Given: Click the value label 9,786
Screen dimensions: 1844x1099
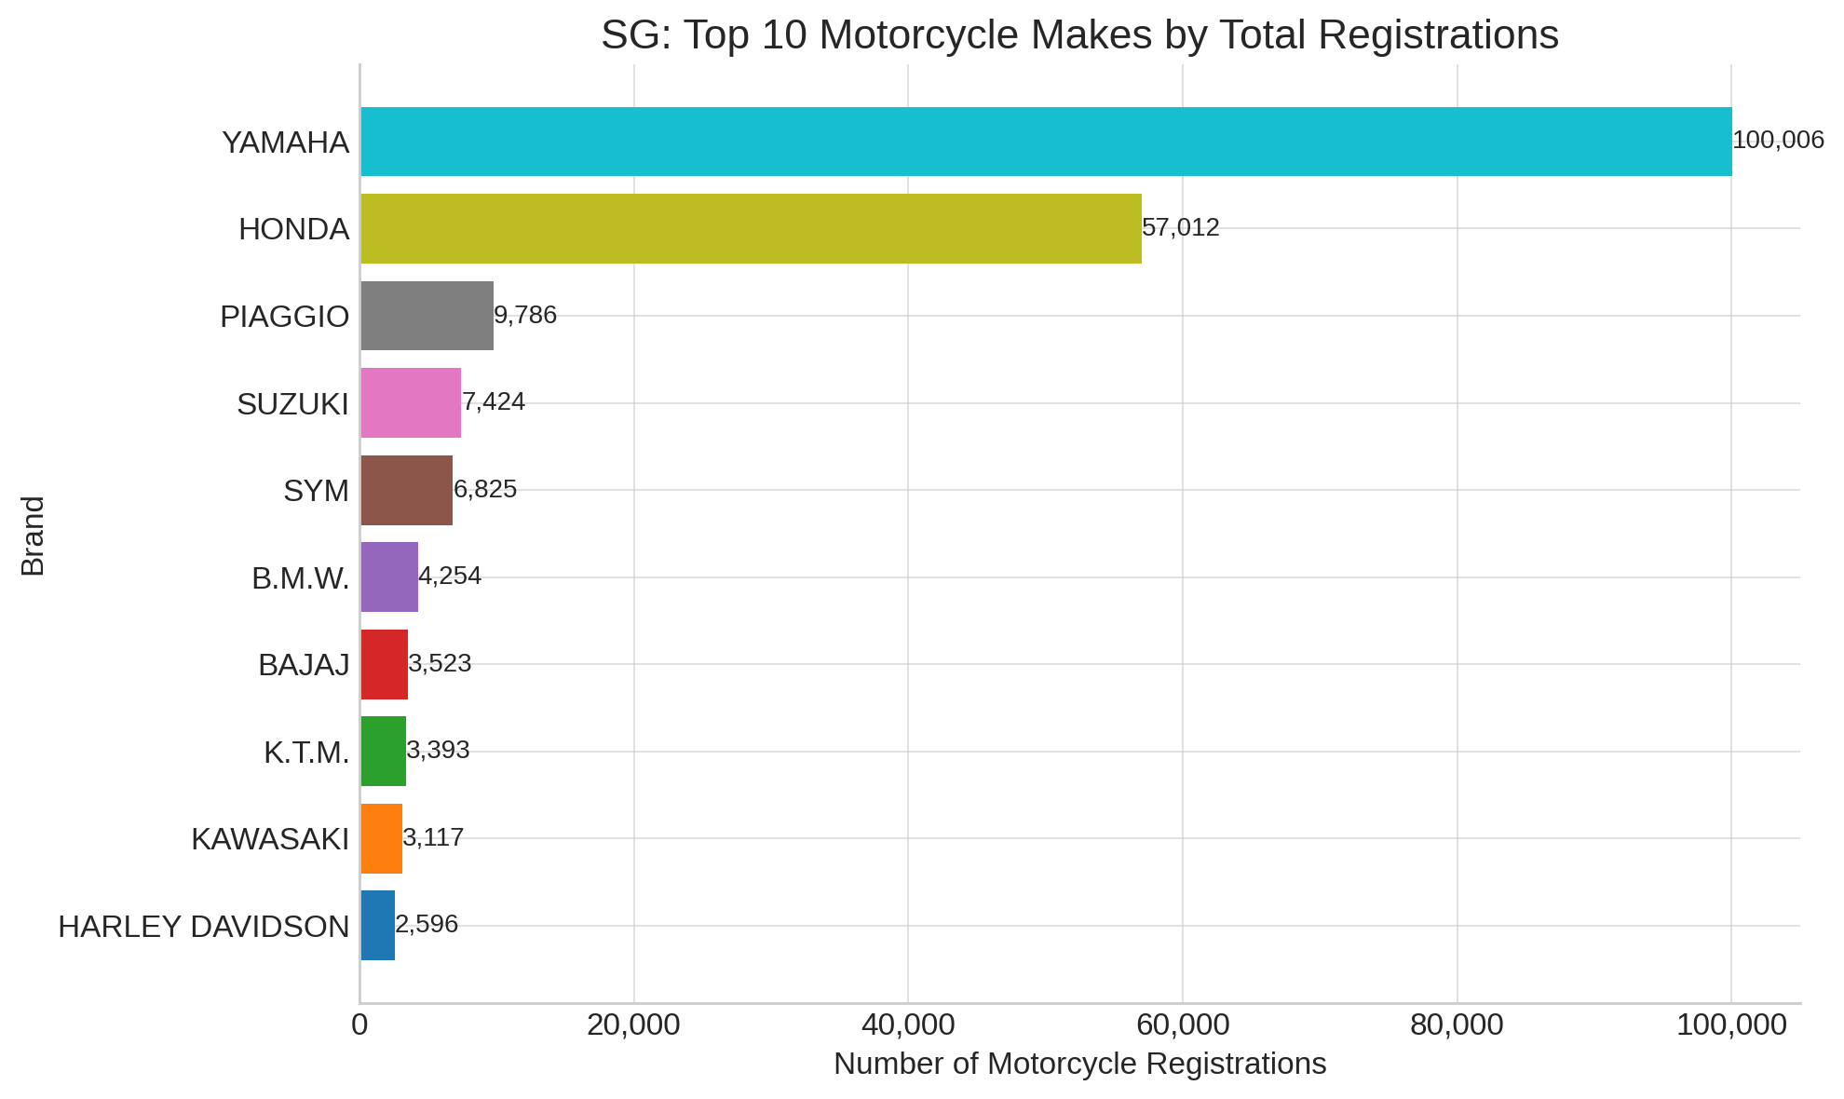Looking at the screenshot, I should (525, 316).
